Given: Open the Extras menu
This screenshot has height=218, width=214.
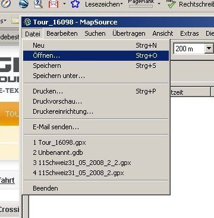Looking at the screenshot, I should click(x=190, y=33).
